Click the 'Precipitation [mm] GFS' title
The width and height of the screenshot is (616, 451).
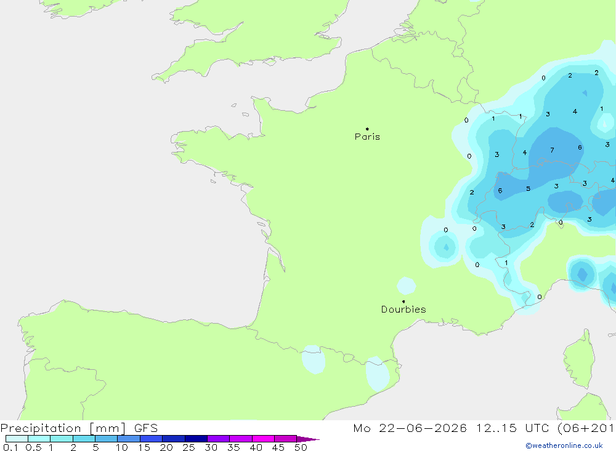tap(79, 428)
